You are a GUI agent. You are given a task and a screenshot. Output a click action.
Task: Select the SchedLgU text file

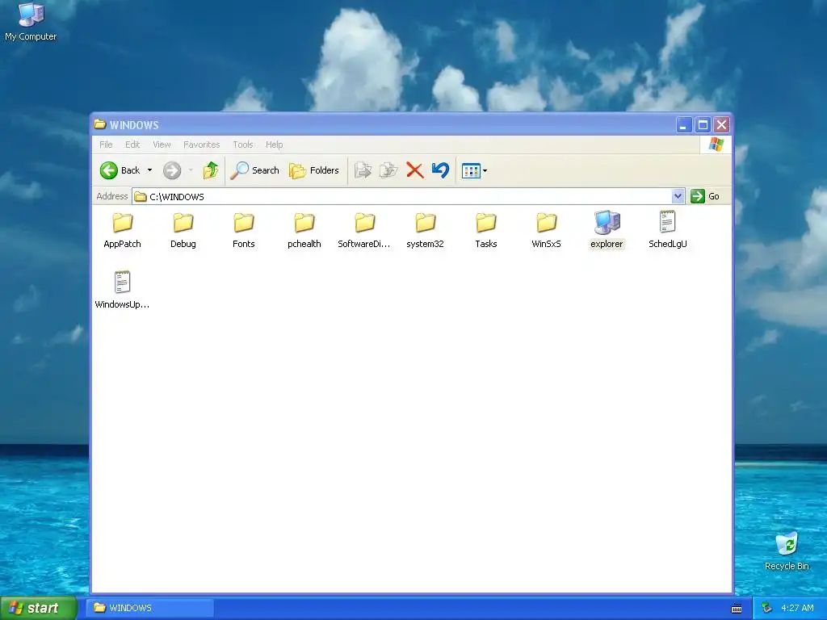click(668, 229)
